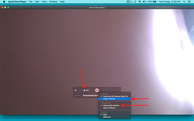Screen dimensions: 194x121
Task: Open the date and time display
Action: [170, 2]
